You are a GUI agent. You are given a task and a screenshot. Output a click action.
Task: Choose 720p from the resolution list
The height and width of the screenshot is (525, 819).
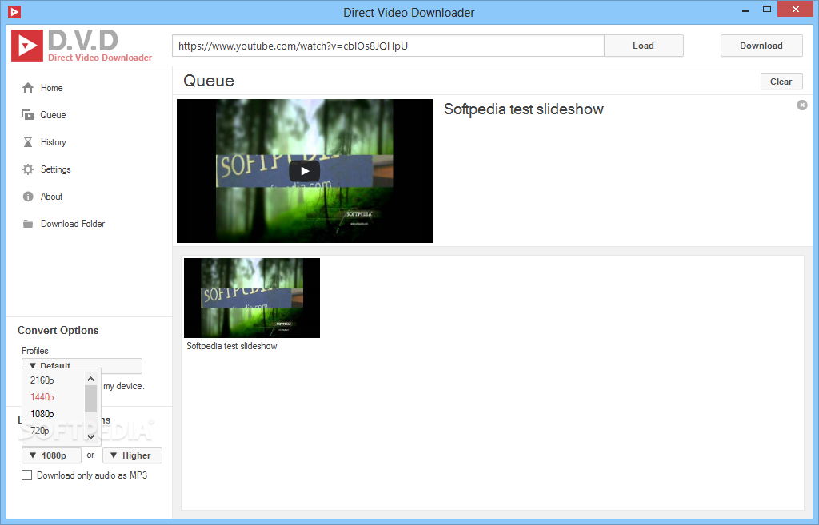click(x=40, y=431)
